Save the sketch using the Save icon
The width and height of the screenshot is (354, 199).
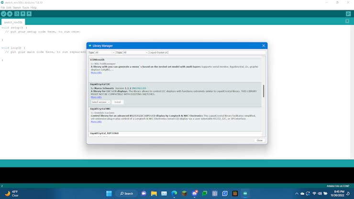click(x=29, y=14)
